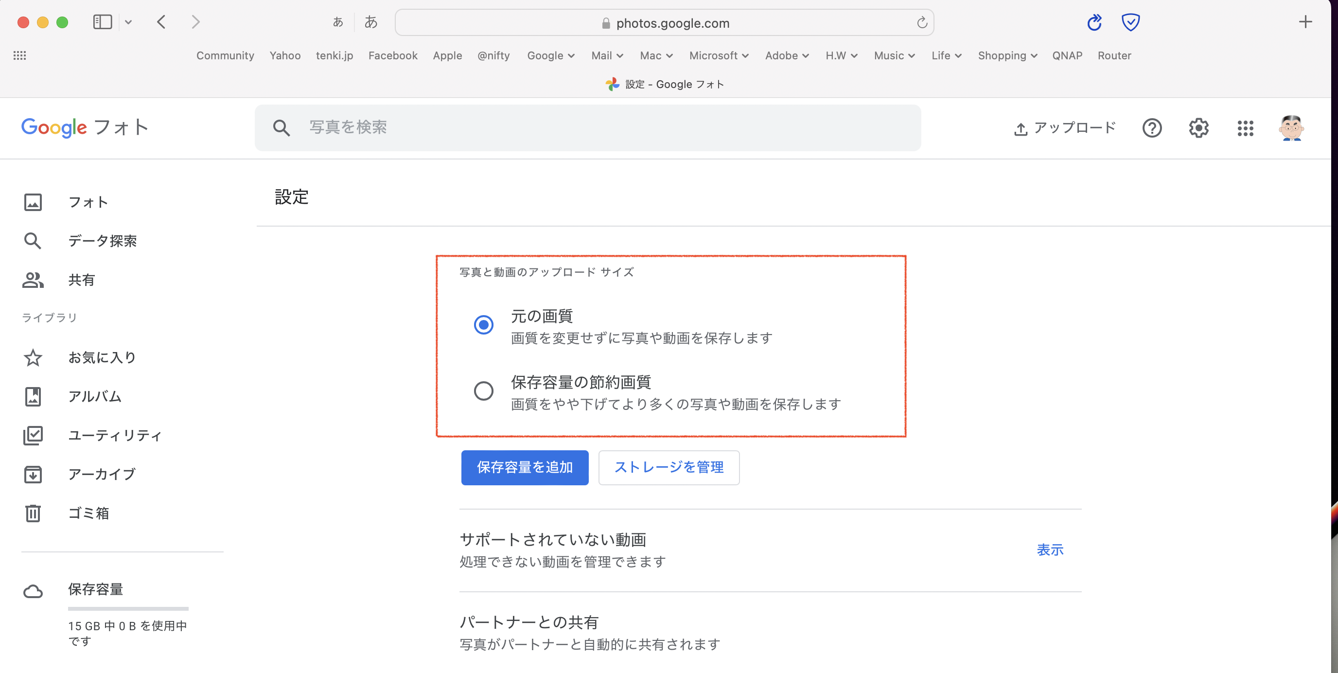Image resolution: width=1338 pixels, height=673 pixels.
Task: Open the Google apps grid icon
Action: 1245,128
